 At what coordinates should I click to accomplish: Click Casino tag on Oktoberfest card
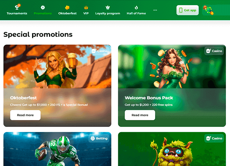coord(100,51)
